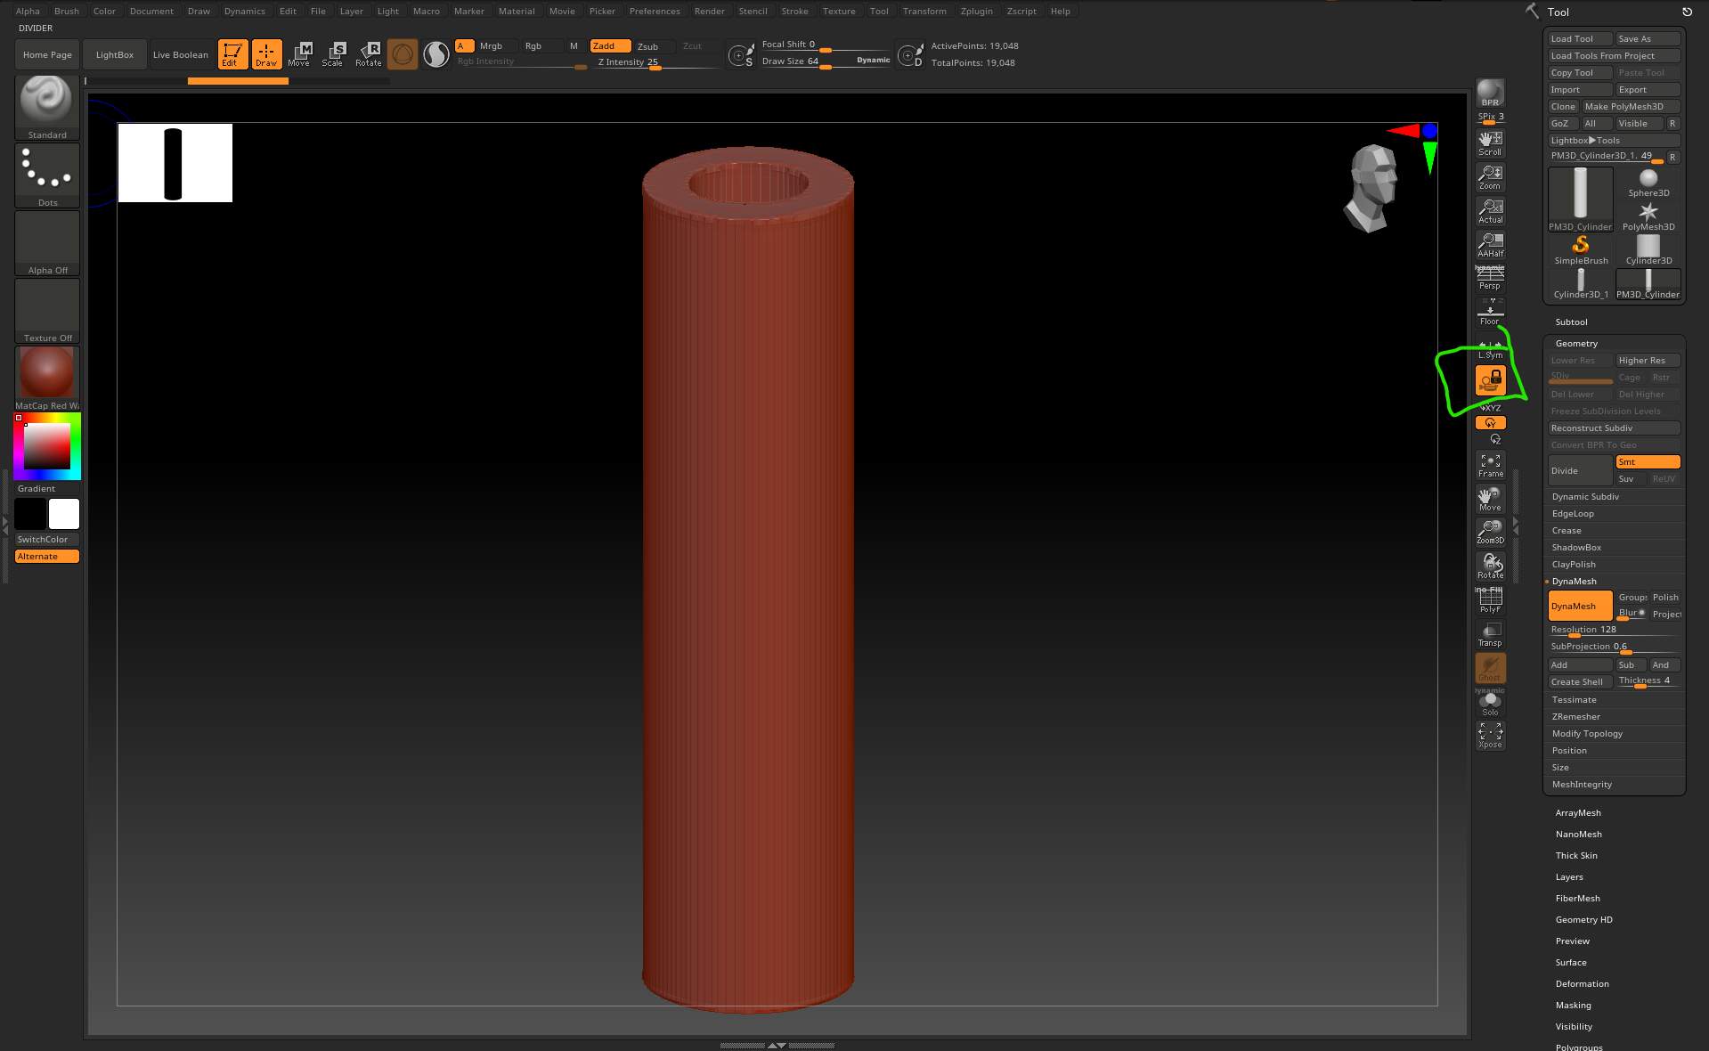Viewport: 1709px width, 1051px height.
Task: Click the Reconstruct Subdiv button
Action: [1614, 428]
